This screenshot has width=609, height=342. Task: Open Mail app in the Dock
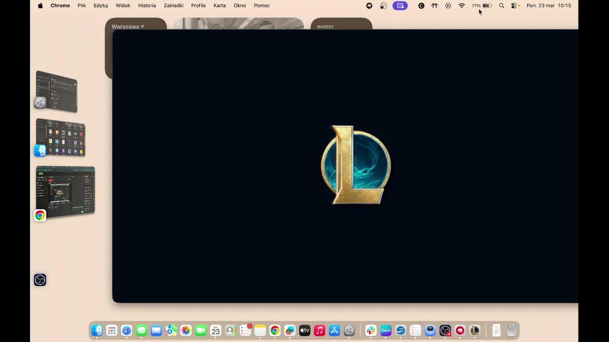point(156,331)
